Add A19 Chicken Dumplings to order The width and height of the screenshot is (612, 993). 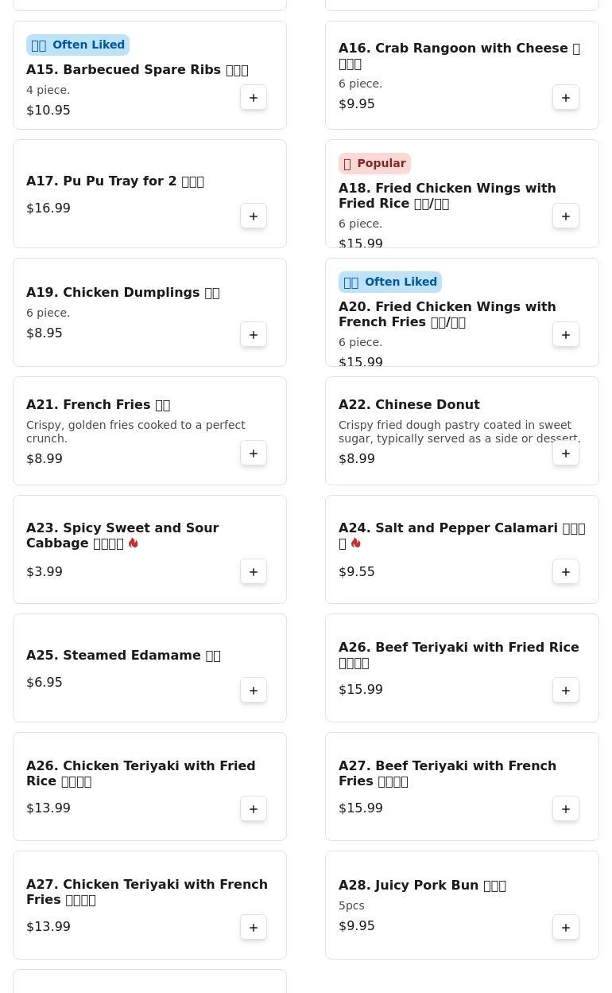[x=254, y=335]
